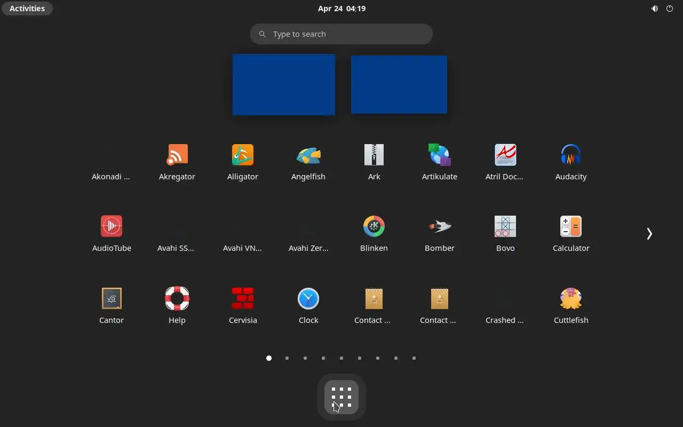
Task: Jump to second app page dot
Action: pos(287,358)
